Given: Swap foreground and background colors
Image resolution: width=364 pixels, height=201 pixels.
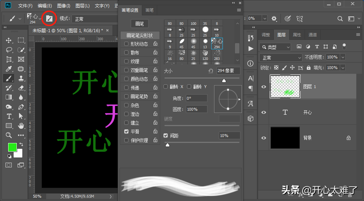Looking at the screenshot, I should tap(21, 144).
